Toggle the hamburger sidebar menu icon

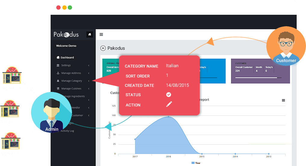click(x=101, y=35)
